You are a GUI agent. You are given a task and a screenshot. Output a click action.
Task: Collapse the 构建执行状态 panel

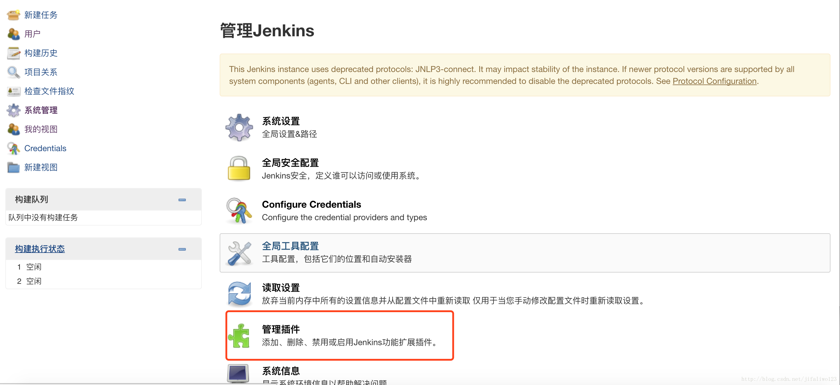[182, 249]
